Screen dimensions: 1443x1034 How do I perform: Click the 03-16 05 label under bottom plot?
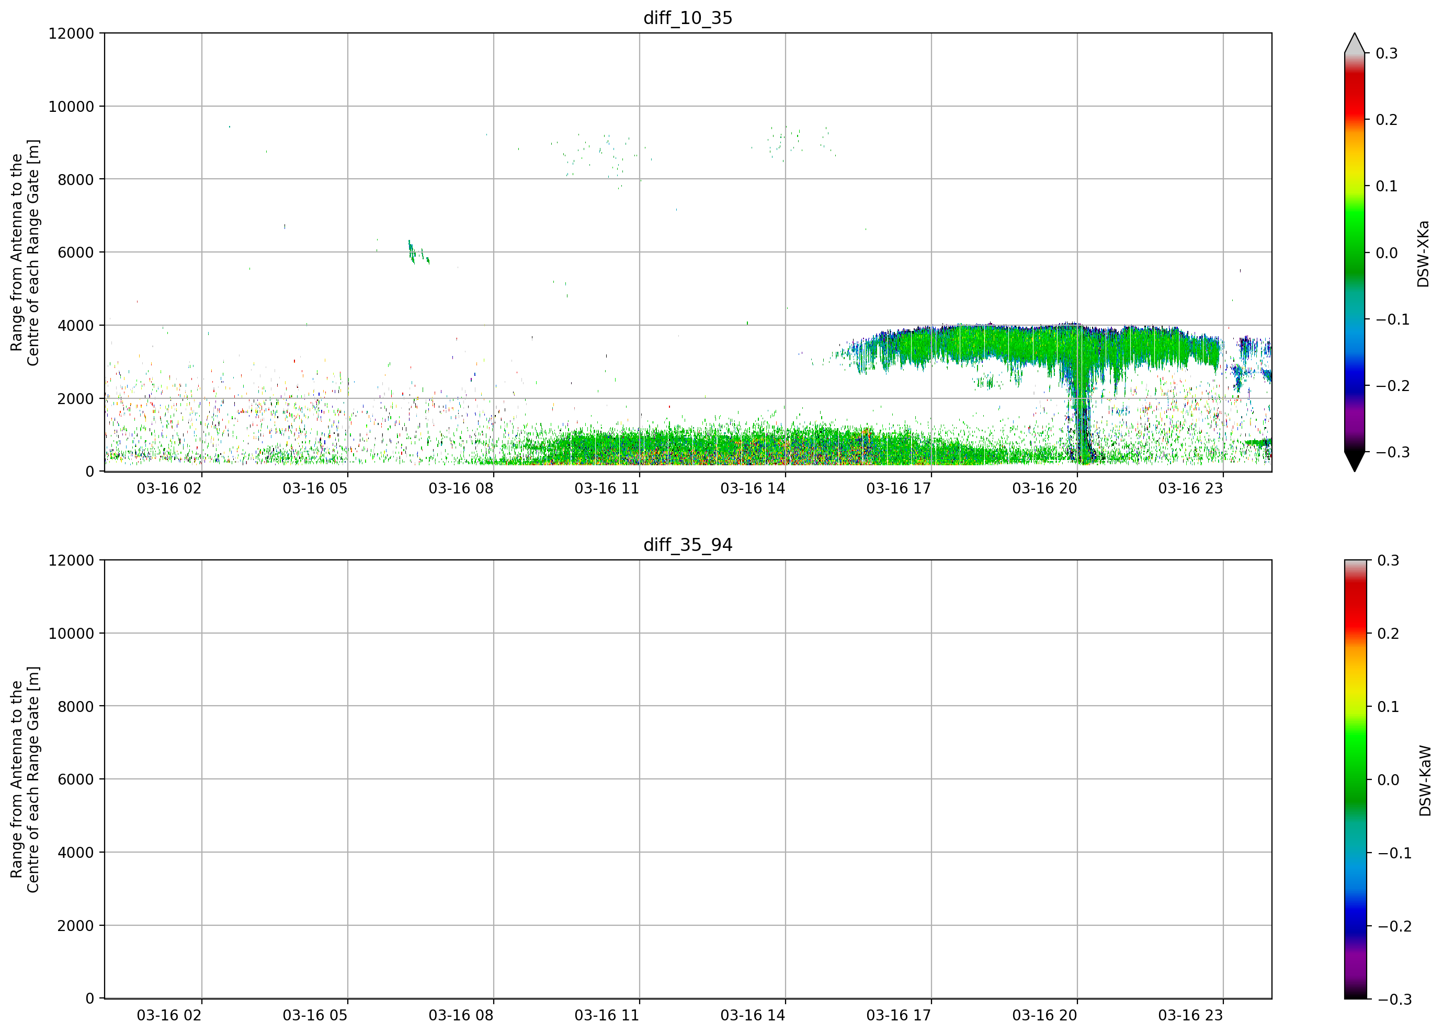315,1015
